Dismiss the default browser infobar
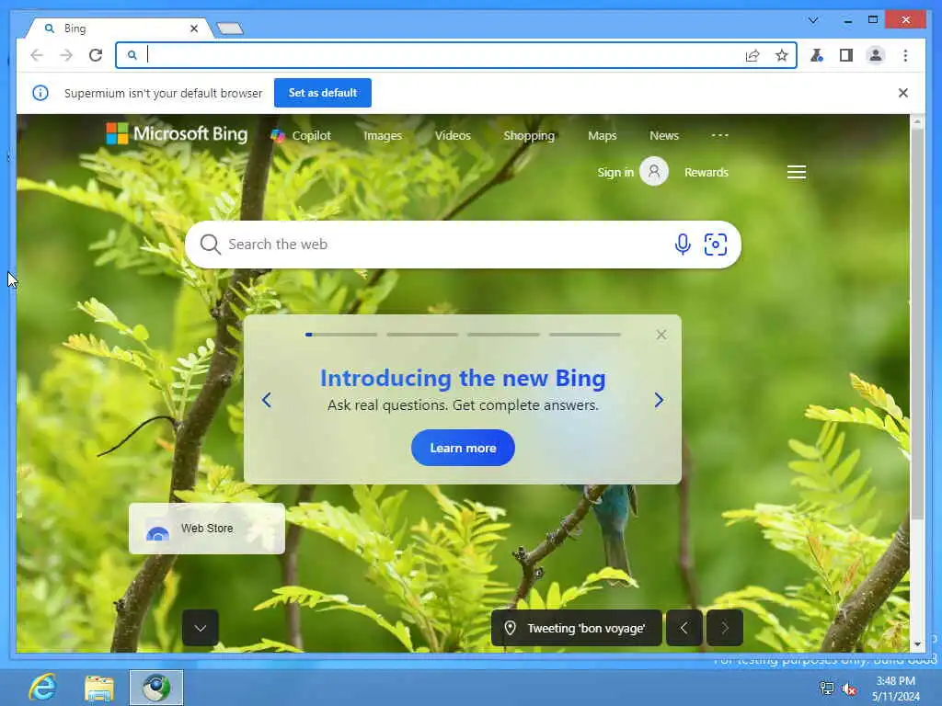The height and width of the screenshot is (706, 942). (903, 93)
